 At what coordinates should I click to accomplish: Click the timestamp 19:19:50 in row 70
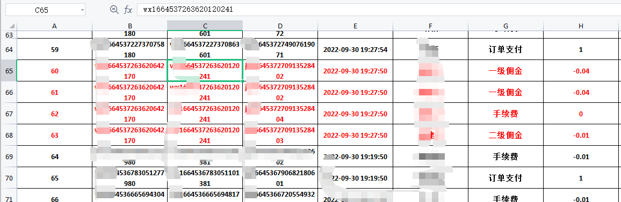[355, 178]
